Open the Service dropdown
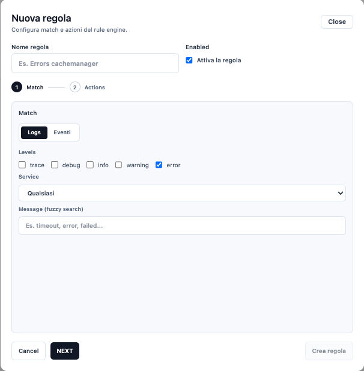 tap(182, 193)
